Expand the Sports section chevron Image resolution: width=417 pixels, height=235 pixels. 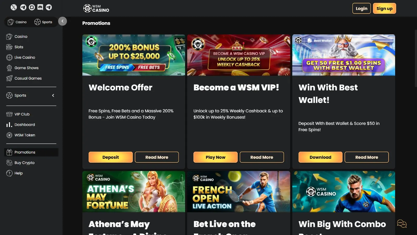point(53,95)
